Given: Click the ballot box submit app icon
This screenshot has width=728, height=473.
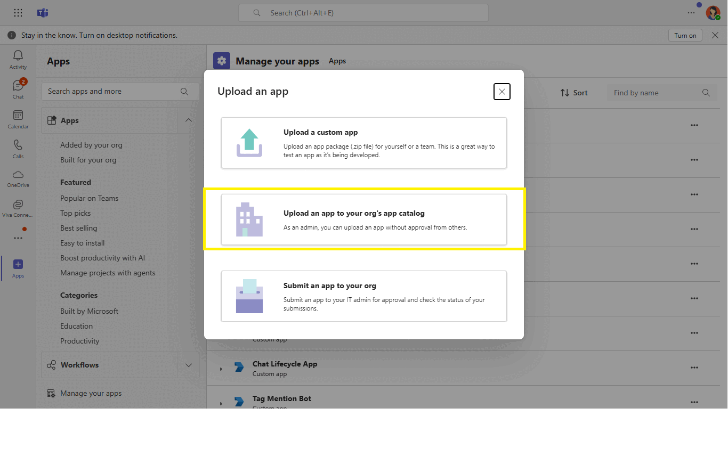Looking at the screenshot, I should click(x=249, y=296).
